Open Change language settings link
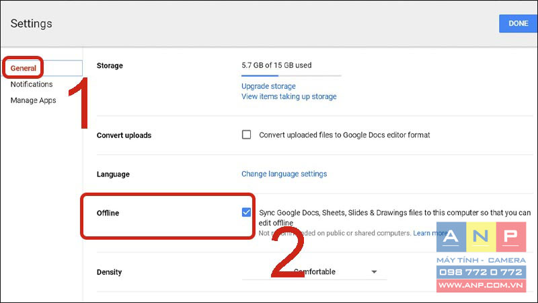The width and height of the screenshot is (538, 303). [284, 174]
